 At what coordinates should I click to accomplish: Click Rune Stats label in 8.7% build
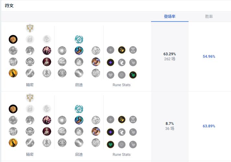[x=121, y=155]
